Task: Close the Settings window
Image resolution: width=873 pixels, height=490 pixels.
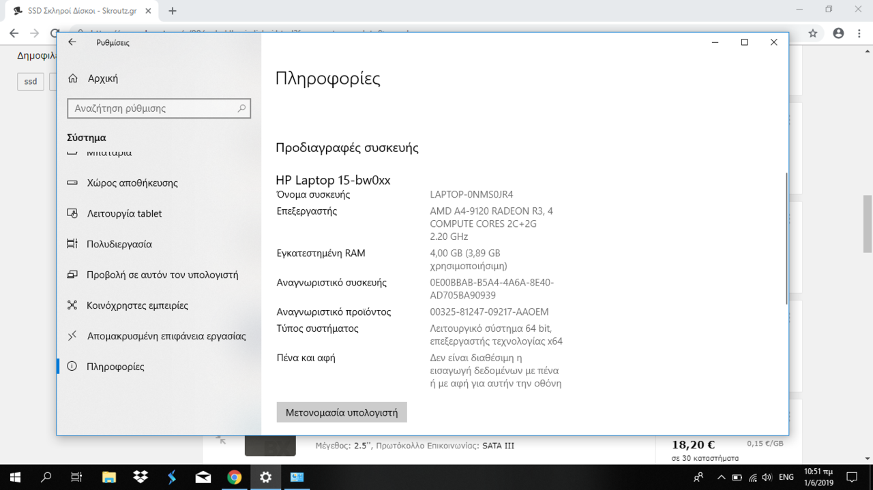Action: 773,42
